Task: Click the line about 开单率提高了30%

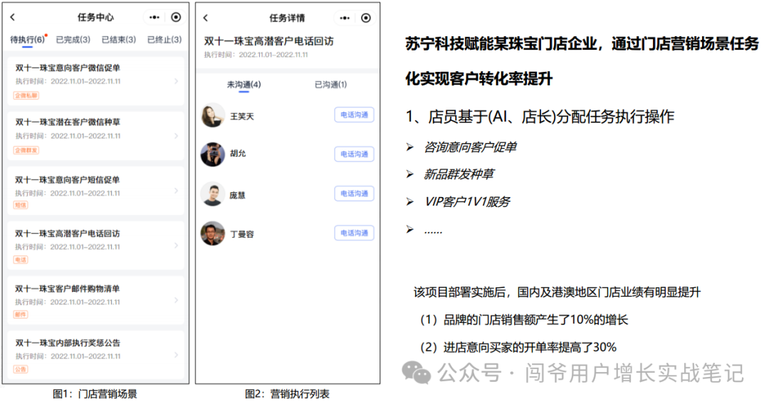Action: (518, 347)
